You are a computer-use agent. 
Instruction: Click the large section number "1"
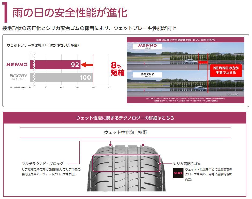coord(5,13)
